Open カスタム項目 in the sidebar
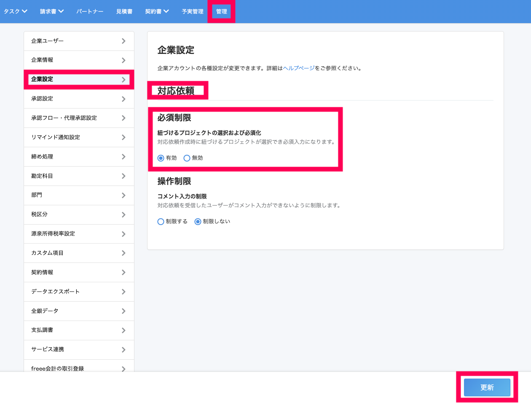Image resolution: width=531 pixels, height=403 pixels. [x=79, y=253]
